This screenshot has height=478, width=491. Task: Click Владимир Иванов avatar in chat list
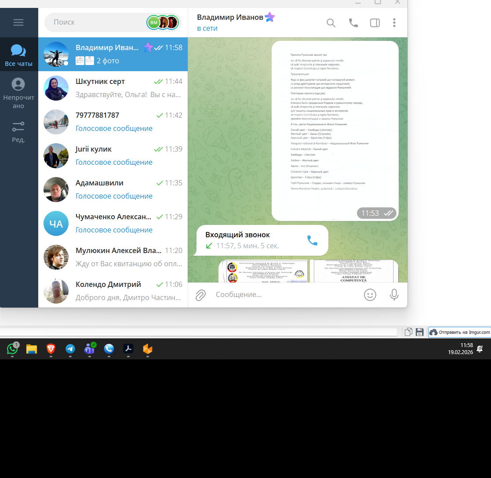point(56,54)
